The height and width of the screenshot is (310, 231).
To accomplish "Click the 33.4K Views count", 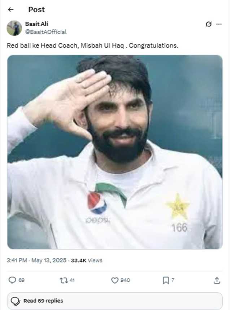I will coord(87,260).
